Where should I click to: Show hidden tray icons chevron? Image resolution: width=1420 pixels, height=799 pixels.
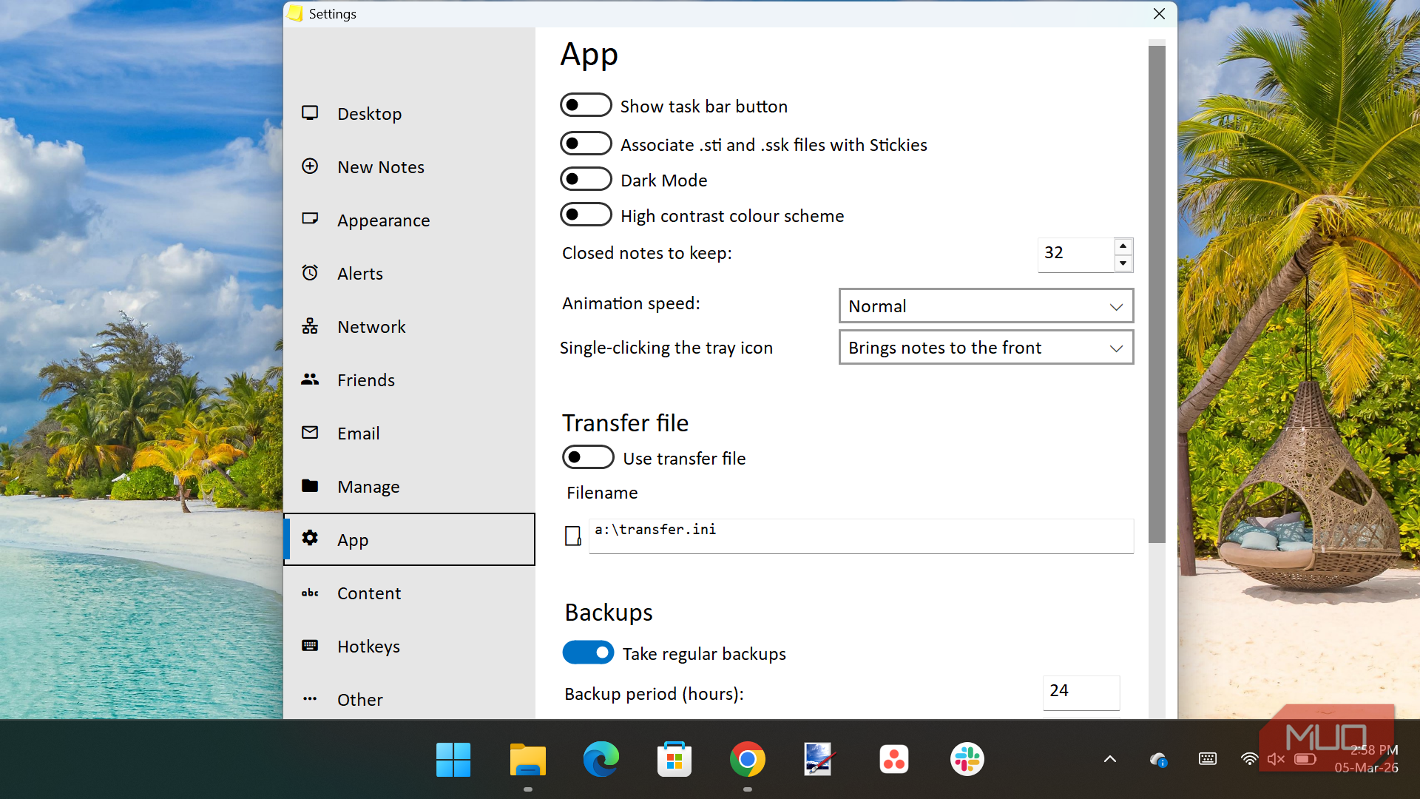point(1110,759)
